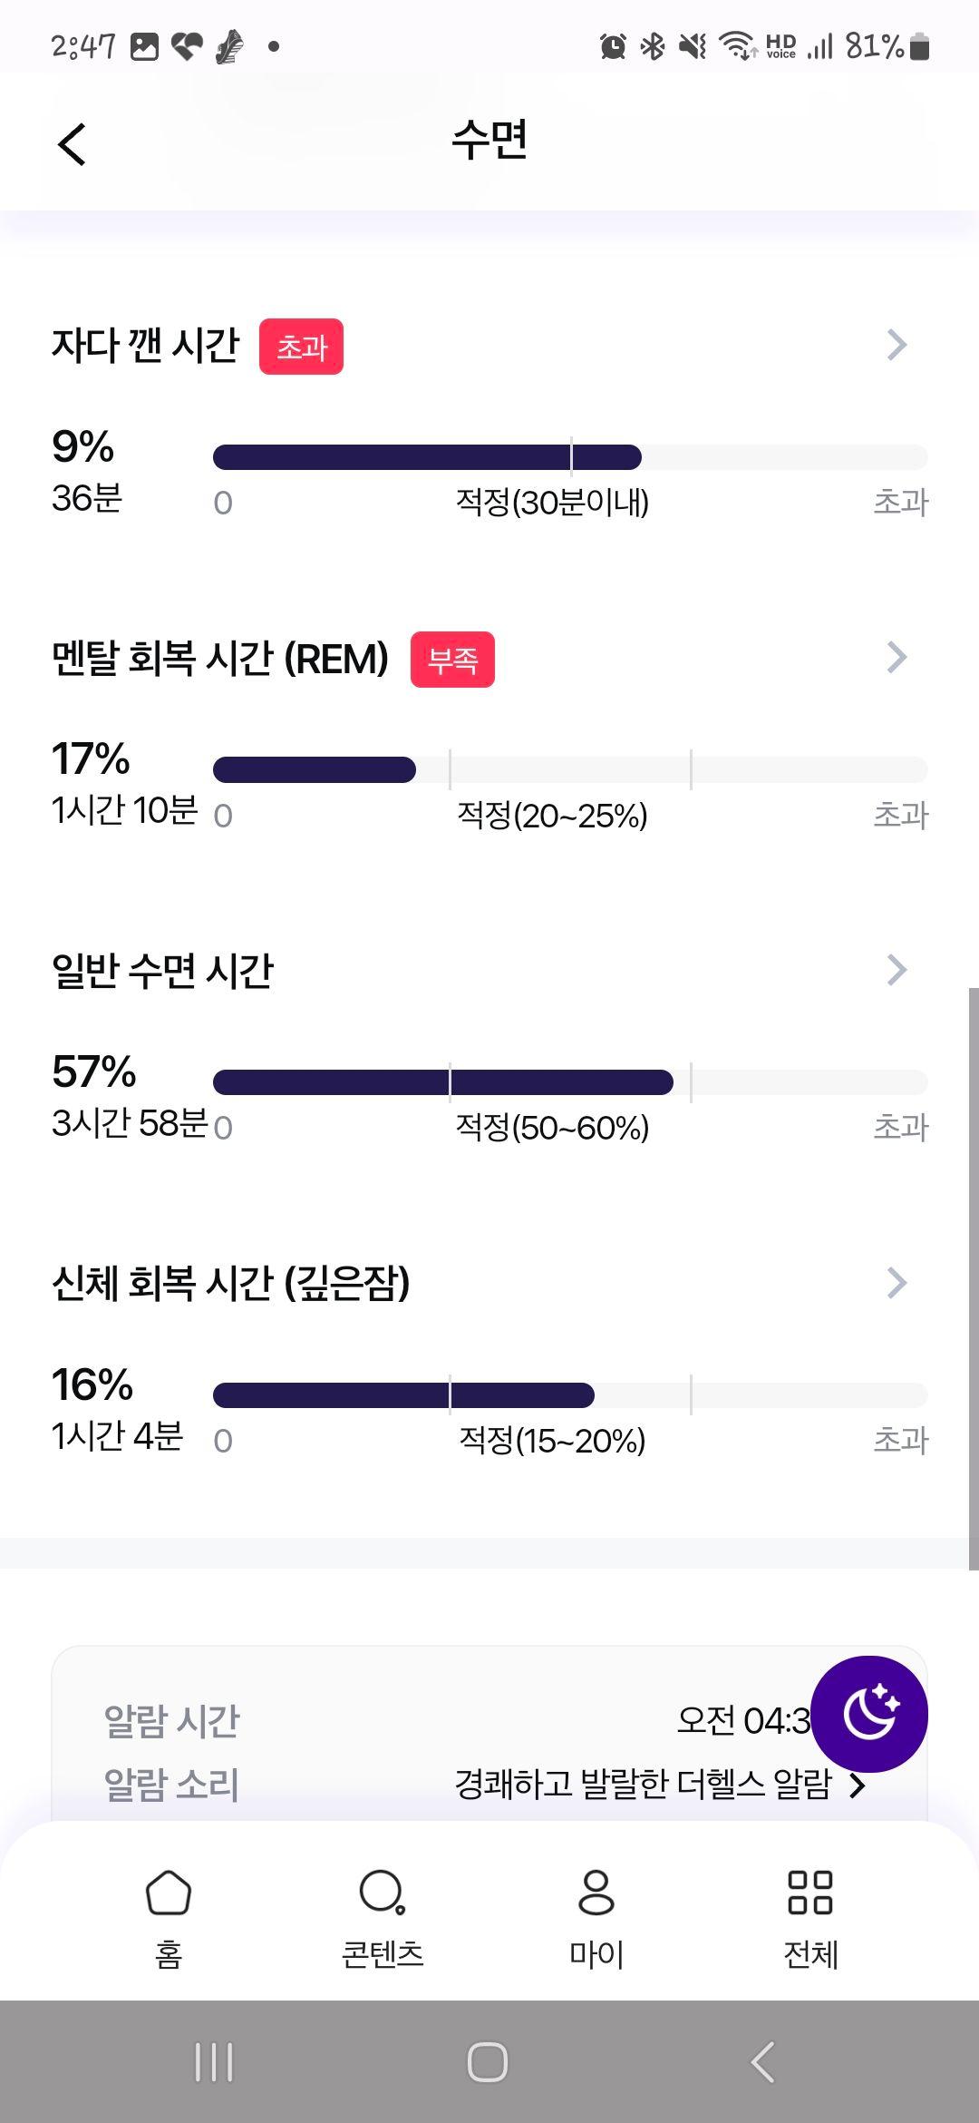
Task: Go to the 홈 tab
Action: coord(169,1916)
